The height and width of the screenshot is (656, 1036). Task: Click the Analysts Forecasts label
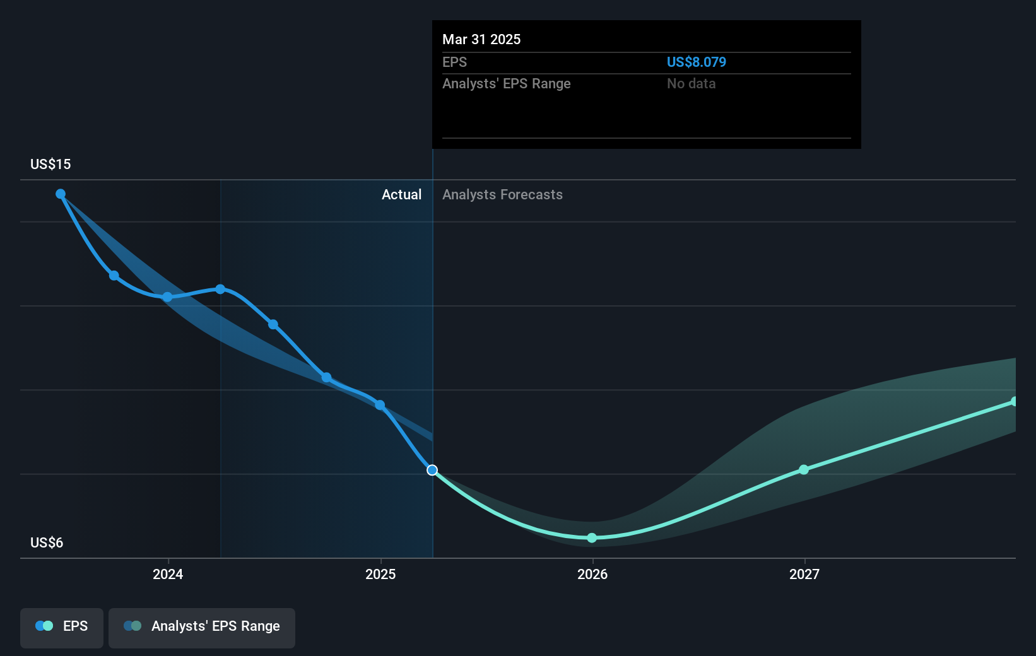(502, 194)
